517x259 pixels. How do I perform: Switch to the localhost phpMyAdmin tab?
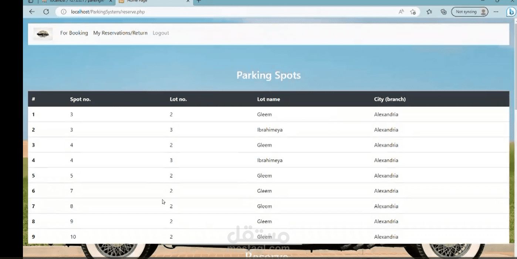click(76, 1)
